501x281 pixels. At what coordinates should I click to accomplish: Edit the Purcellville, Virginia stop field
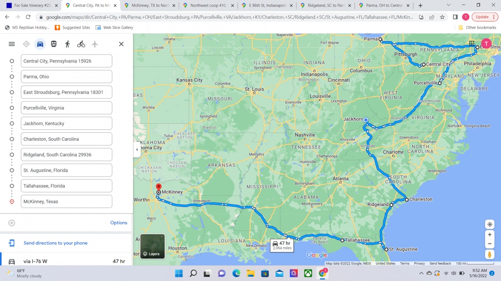pos(66,108)
